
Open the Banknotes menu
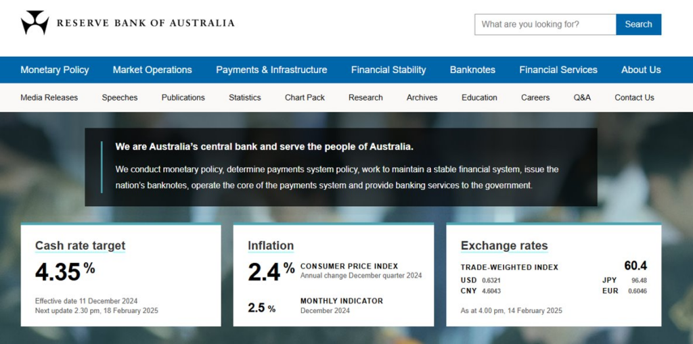pos(472,70)
